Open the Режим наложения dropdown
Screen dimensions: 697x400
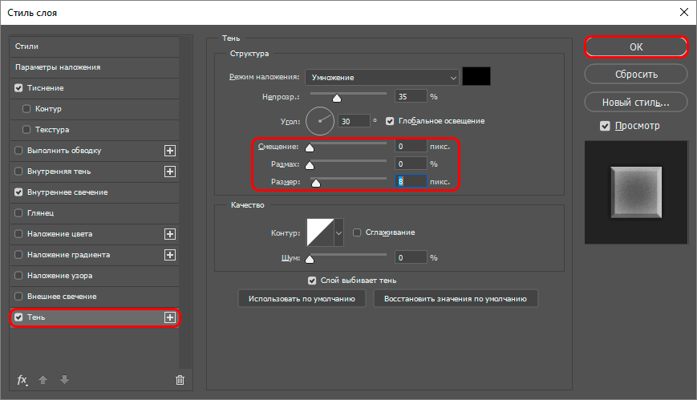[382, 77]
